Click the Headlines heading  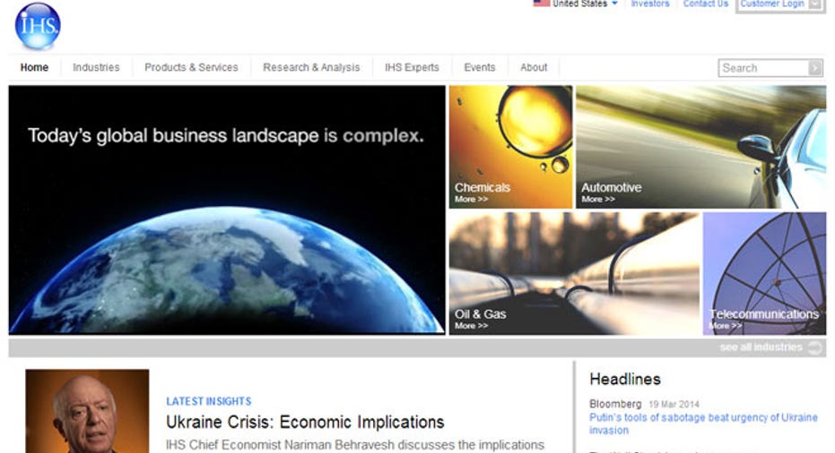(625, 379)
